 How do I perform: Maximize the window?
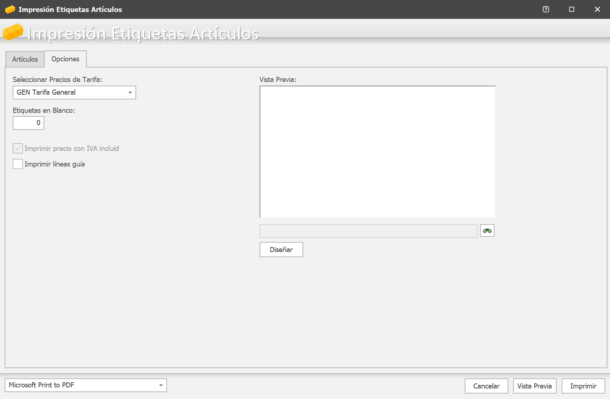pyautogui.click(x=572, y=9)
